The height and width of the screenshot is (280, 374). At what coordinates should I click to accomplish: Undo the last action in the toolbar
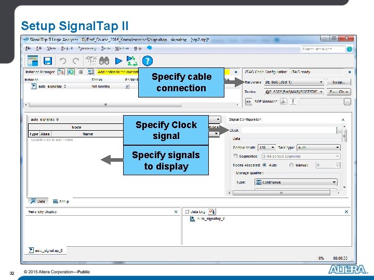pyautogui.click(x=63, y=61)
